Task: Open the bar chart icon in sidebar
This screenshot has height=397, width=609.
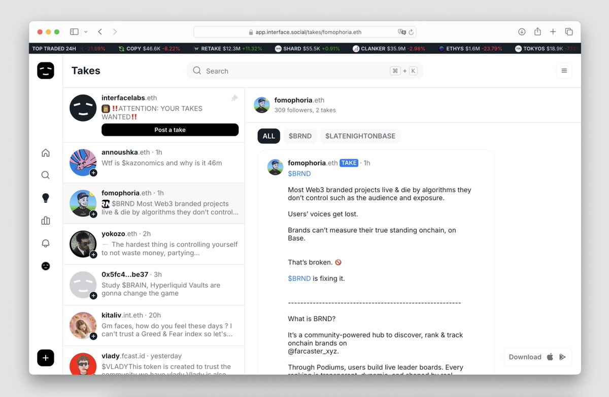Action: [46, 221]
